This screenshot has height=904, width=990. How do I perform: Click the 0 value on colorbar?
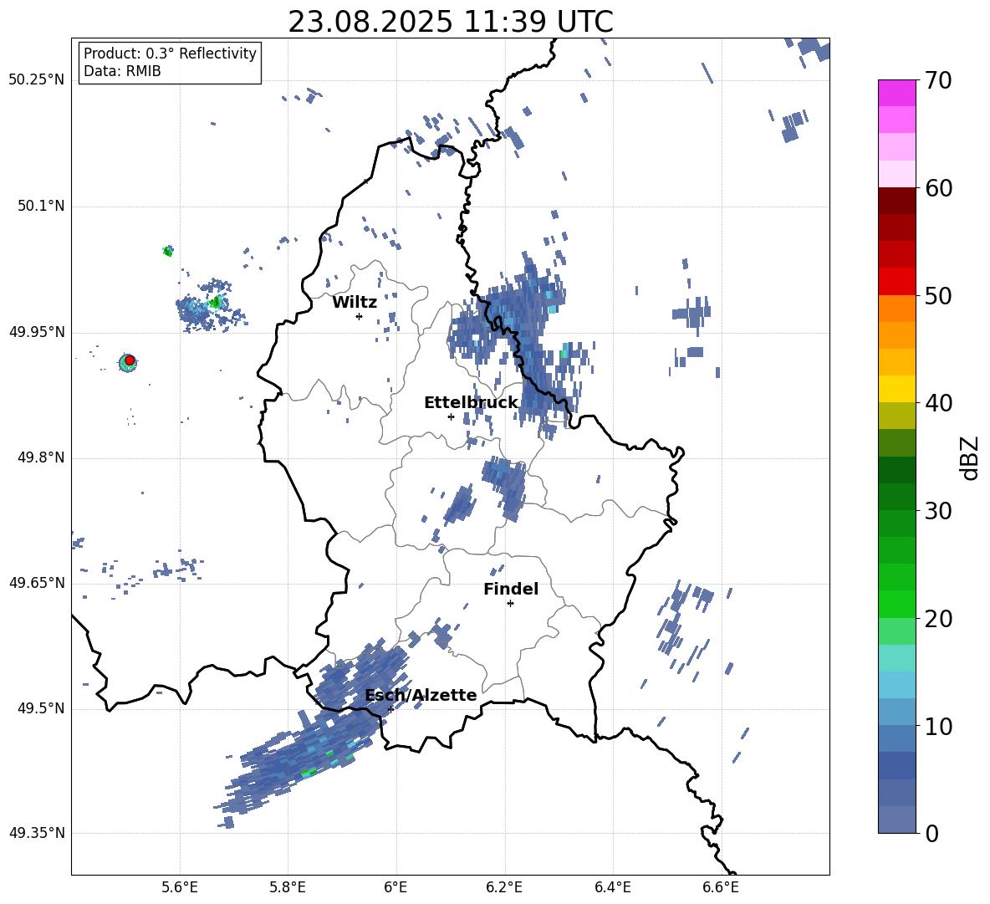932,833
